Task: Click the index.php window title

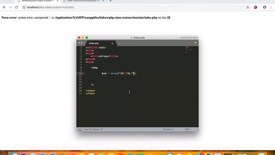Action: (x=139, y=37)
